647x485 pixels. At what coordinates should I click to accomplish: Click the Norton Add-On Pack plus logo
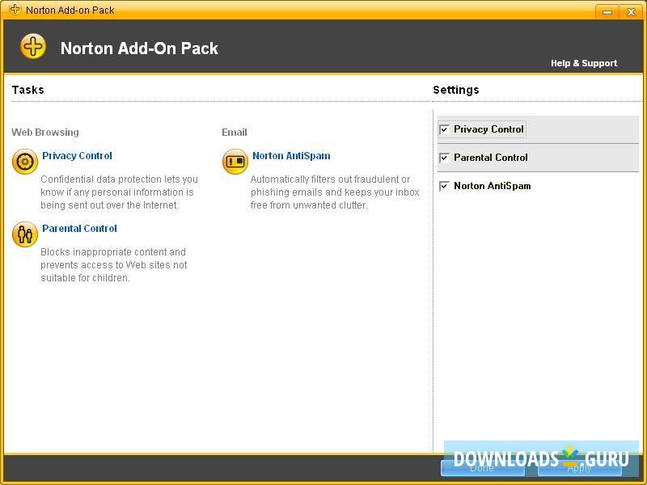pyautogui.click(x=33, y=46)
